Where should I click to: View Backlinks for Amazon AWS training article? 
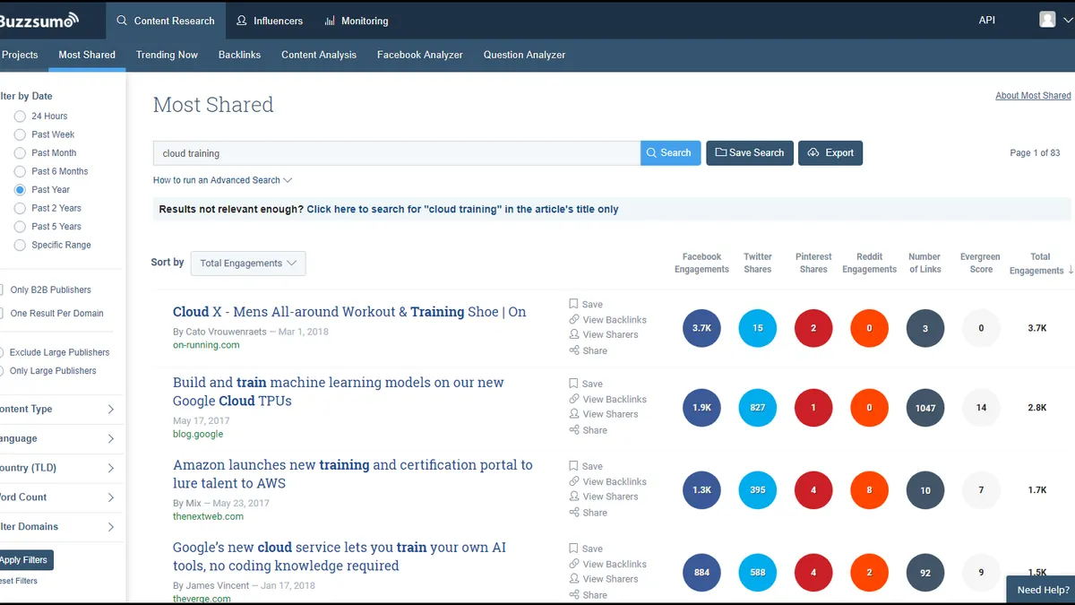click(607, 481)
